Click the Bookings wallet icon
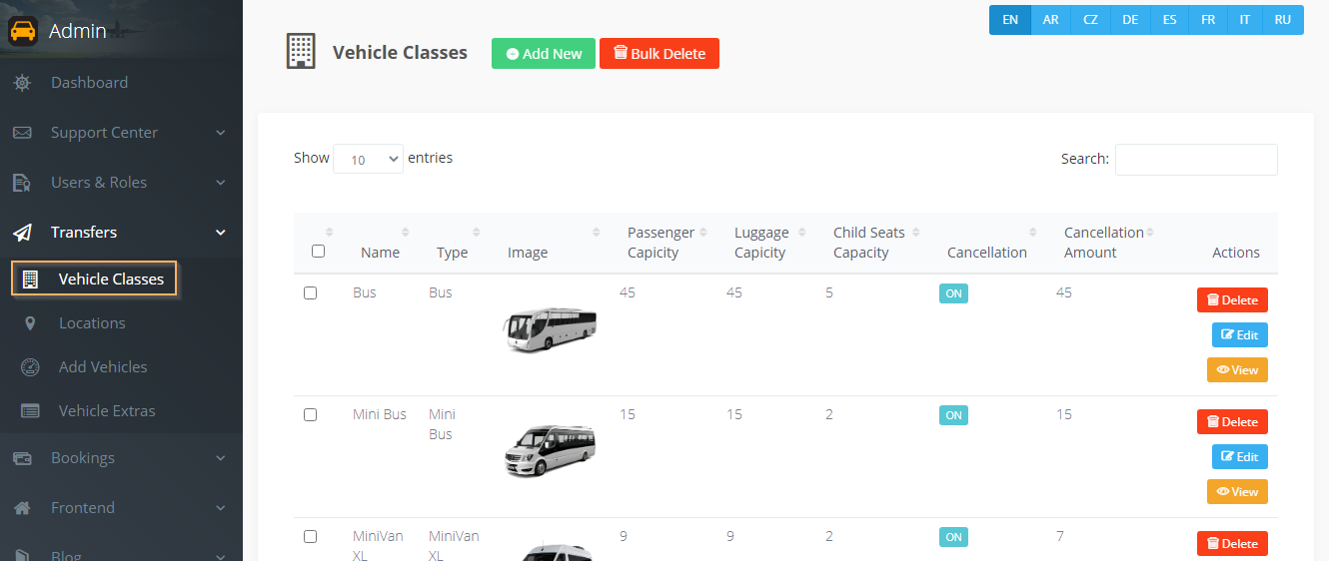 click(x=22, y=458)
